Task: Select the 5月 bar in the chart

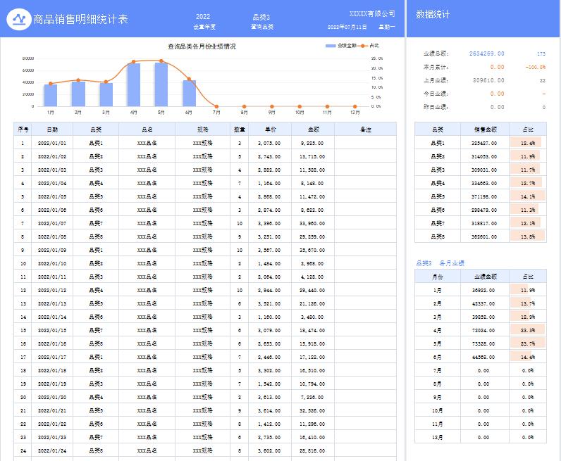Action: click(x=161, y=84)
